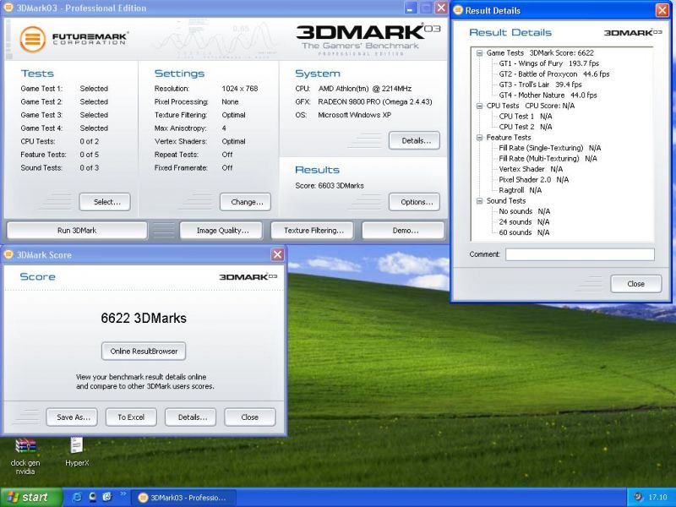Select the 60 sounds tree row
This screenshot has width=676, height=507.
click(x=524, y=232)
